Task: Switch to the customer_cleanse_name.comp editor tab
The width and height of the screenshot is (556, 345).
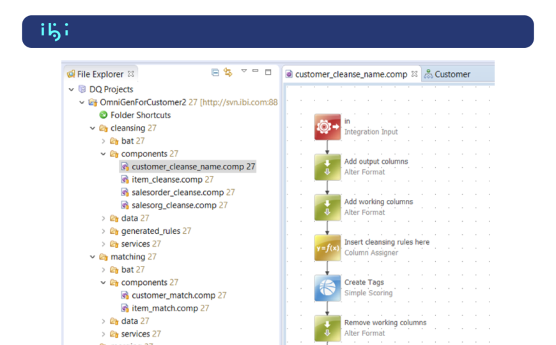Action: [351, 74]
